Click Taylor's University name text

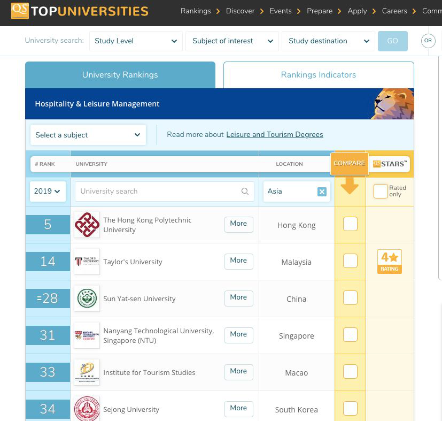click(133, 262)
